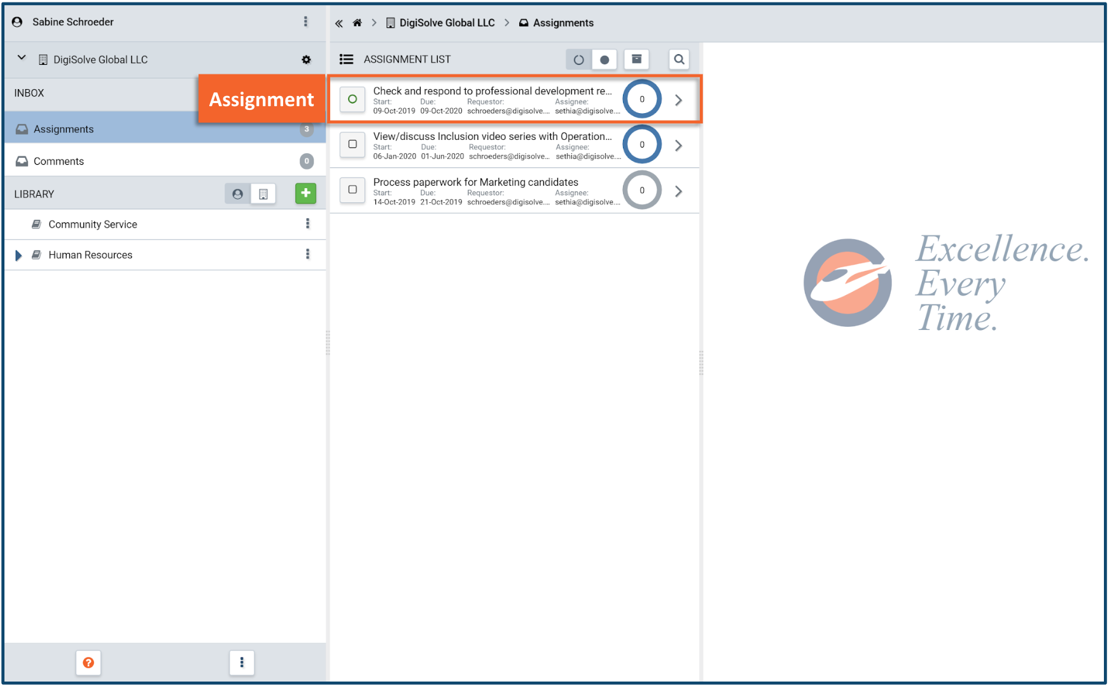
Task: Click progress circle of Marketing candidates assignment
Action: 642,190
